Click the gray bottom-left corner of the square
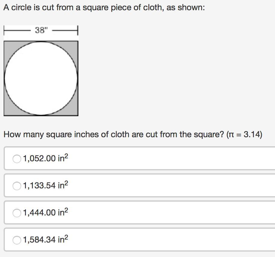 [8, 112]
